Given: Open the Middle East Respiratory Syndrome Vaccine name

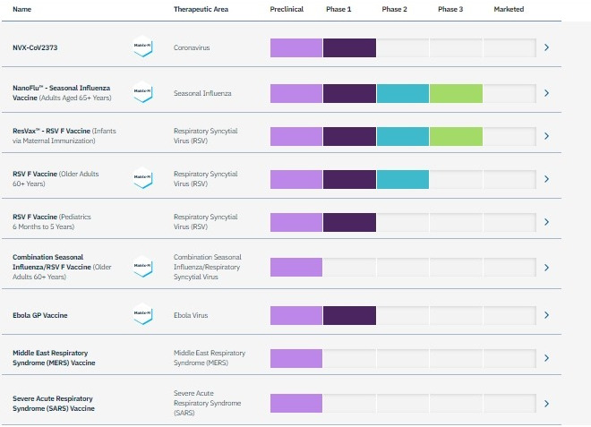Looking at the screenshot, I should coord(54,358).
